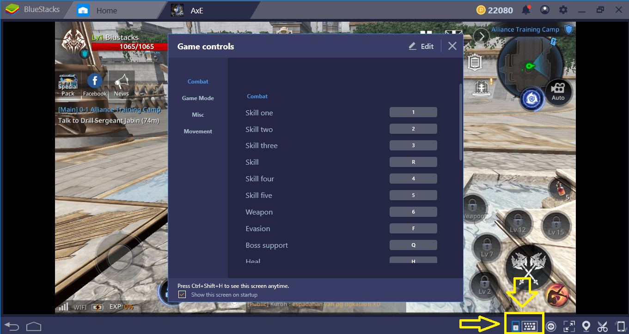Select the Combat category
The image size is (629, 334).
[x=198, y=82]
